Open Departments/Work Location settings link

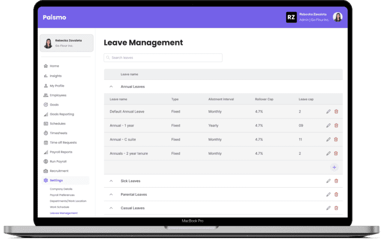click(x=68, y=201)
